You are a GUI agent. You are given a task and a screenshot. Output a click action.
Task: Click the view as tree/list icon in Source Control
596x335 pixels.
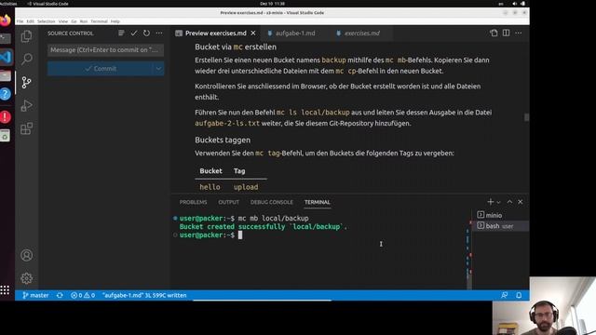point(121,33)
